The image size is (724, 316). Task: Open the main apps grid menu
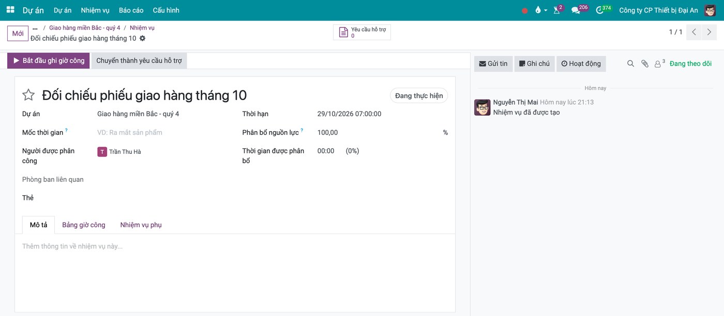tap(10, 10)
